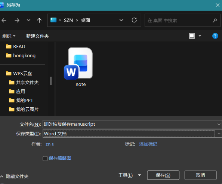Go back with the left arrow icon
The height and width of the screenshot is (184, 222).
coord(4,21)
